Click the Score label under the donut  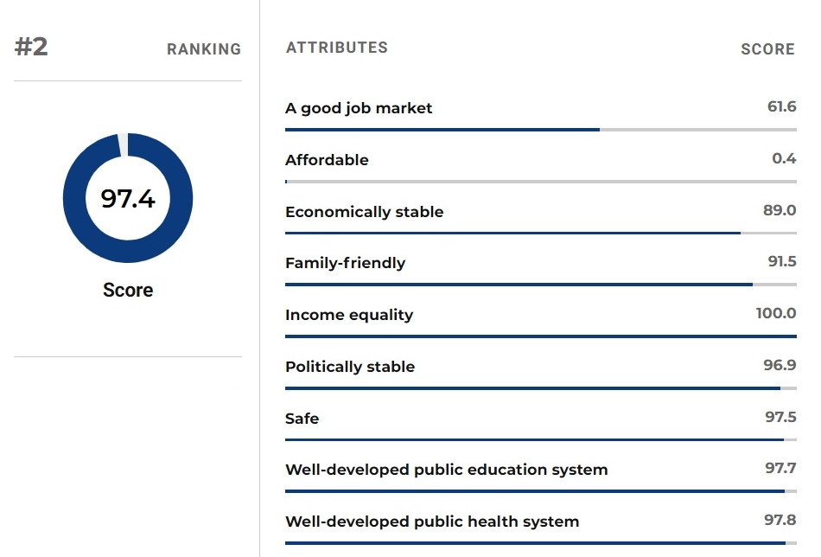pyautogui.click(x=128, y=290)
